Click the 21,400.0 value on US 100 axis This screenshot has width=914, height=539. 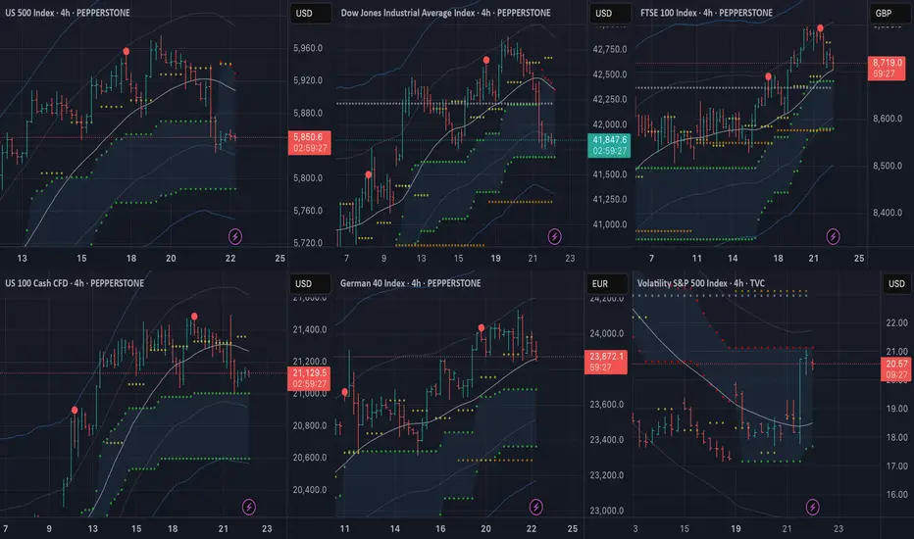(x=310, y=330)
